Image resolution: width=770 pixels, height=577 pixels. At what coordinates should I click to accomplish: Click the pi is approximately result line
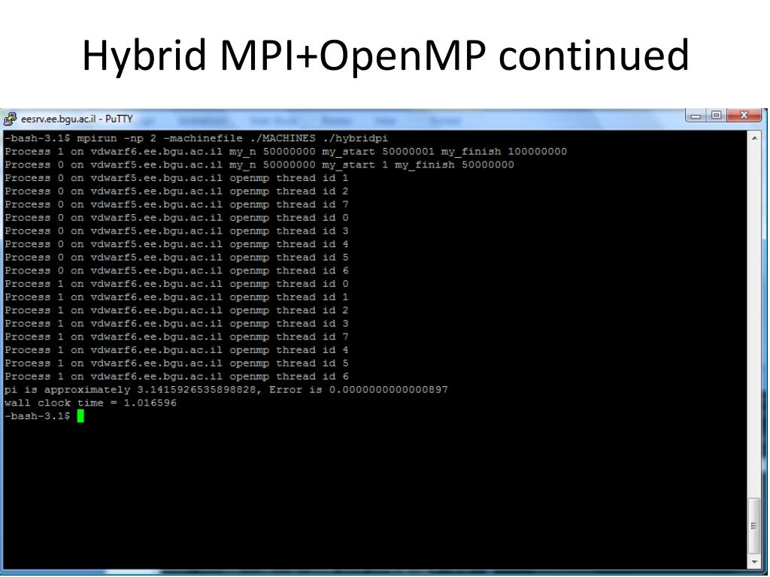point(226,390)
